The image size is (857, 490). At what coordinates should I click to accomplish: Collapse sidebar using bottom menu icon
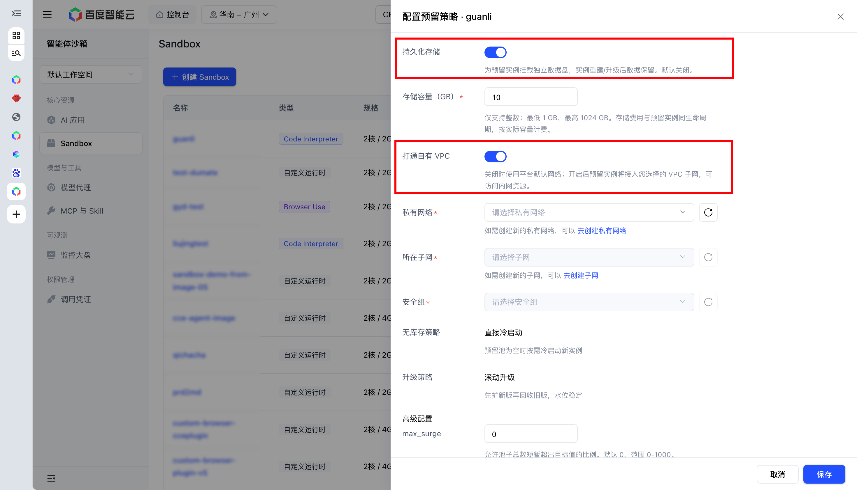[x=51, y=478]
